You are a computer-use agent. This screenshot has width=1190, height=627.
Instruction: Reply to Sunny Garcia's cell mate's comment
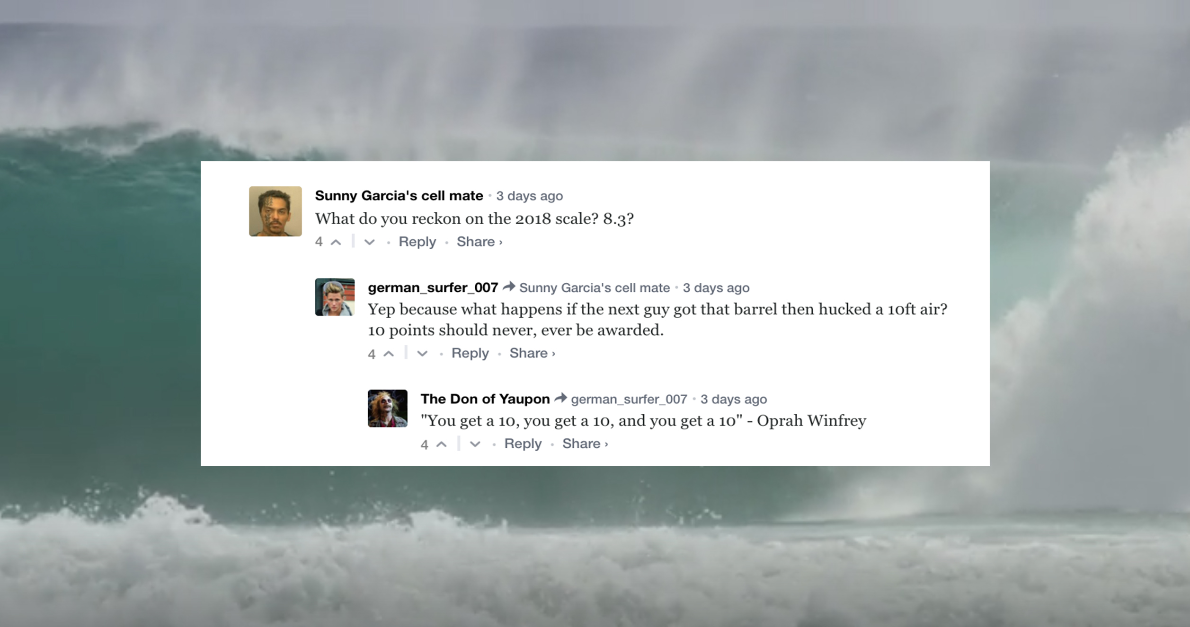(x=417, y=242)
